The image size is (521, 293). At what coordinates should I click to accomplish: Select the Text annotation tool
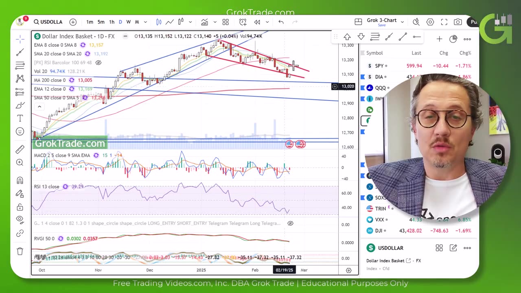20,118
